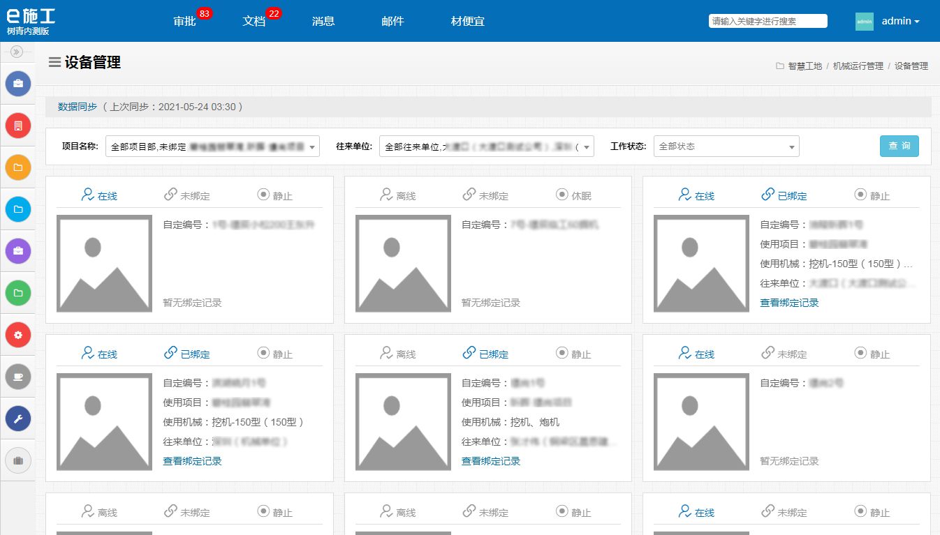This screenshot has width=940, height=535.
Task: Open the 邮件 menu
Action: click(x=393, y=21)
